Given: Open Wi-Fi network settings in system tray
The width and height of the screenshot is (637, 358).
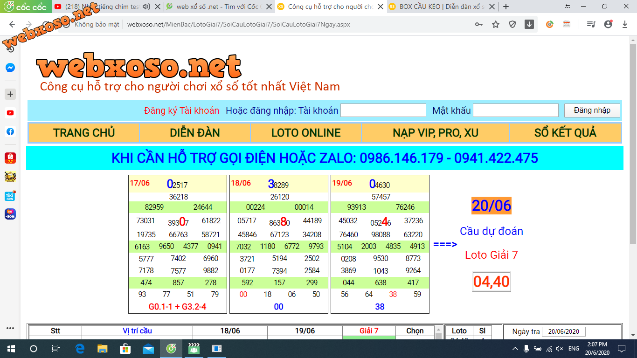Looking at the screenshot, I should click(549, 349).
